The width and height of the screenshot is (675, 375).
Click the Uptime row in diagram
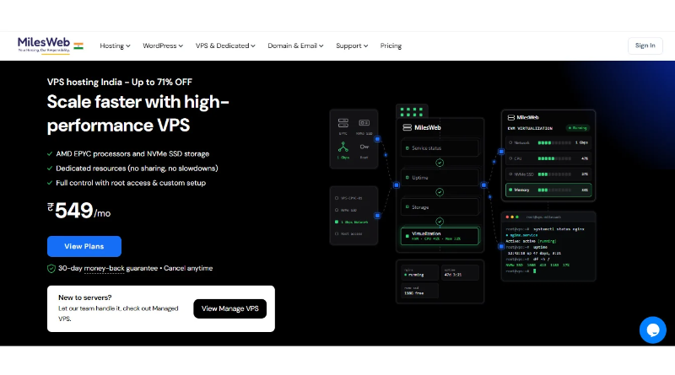440,177
